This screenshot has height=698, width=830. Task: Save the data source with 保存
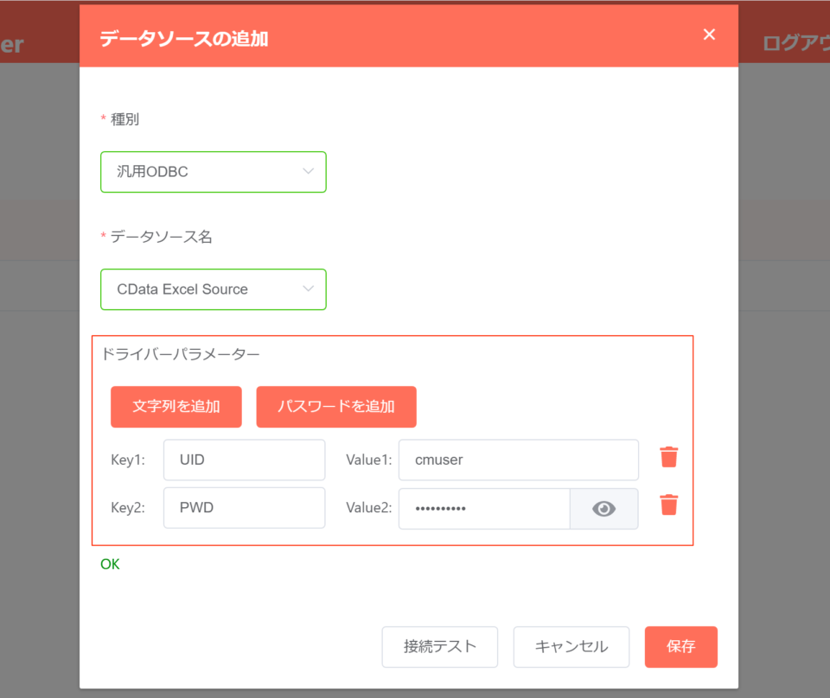tap(681, 646)
